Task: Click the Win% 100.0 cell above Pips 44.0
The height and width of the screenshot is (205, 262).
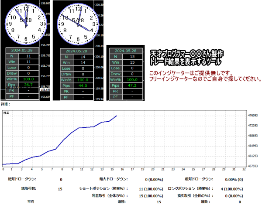Action: [x=83, y=80]
